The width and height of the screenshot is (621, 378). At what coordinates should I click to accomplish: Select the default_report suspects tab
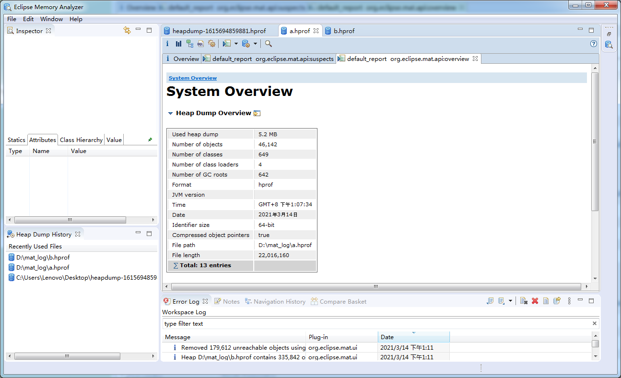(269, 59)
